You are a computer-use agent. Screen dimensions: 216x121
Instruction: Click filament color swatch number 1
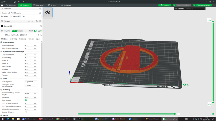click(x=2, y=26)
